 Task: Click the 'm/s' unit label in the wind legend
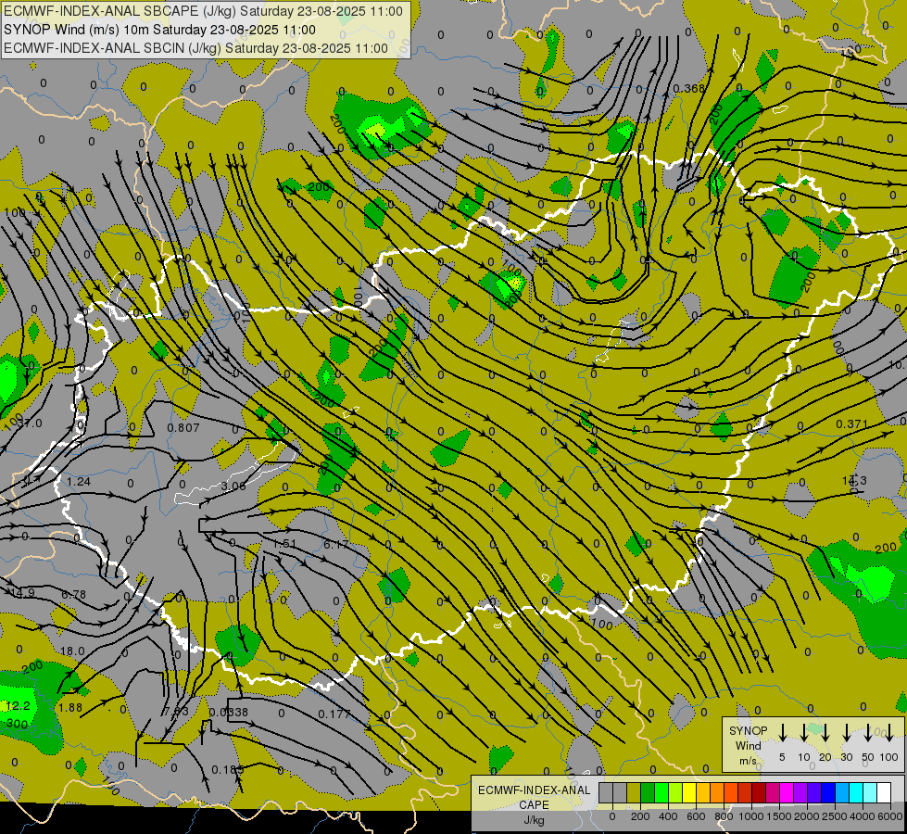coord(748,761)
